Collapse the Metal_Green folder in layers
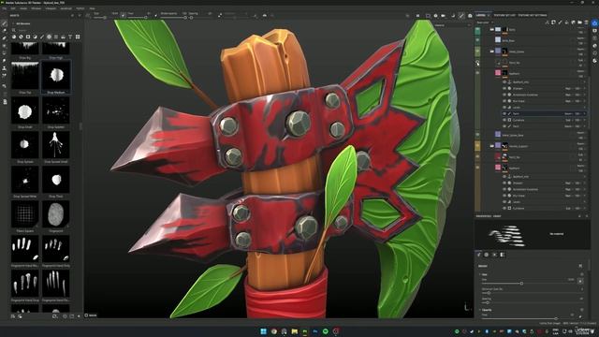 (x=491, y=51)
